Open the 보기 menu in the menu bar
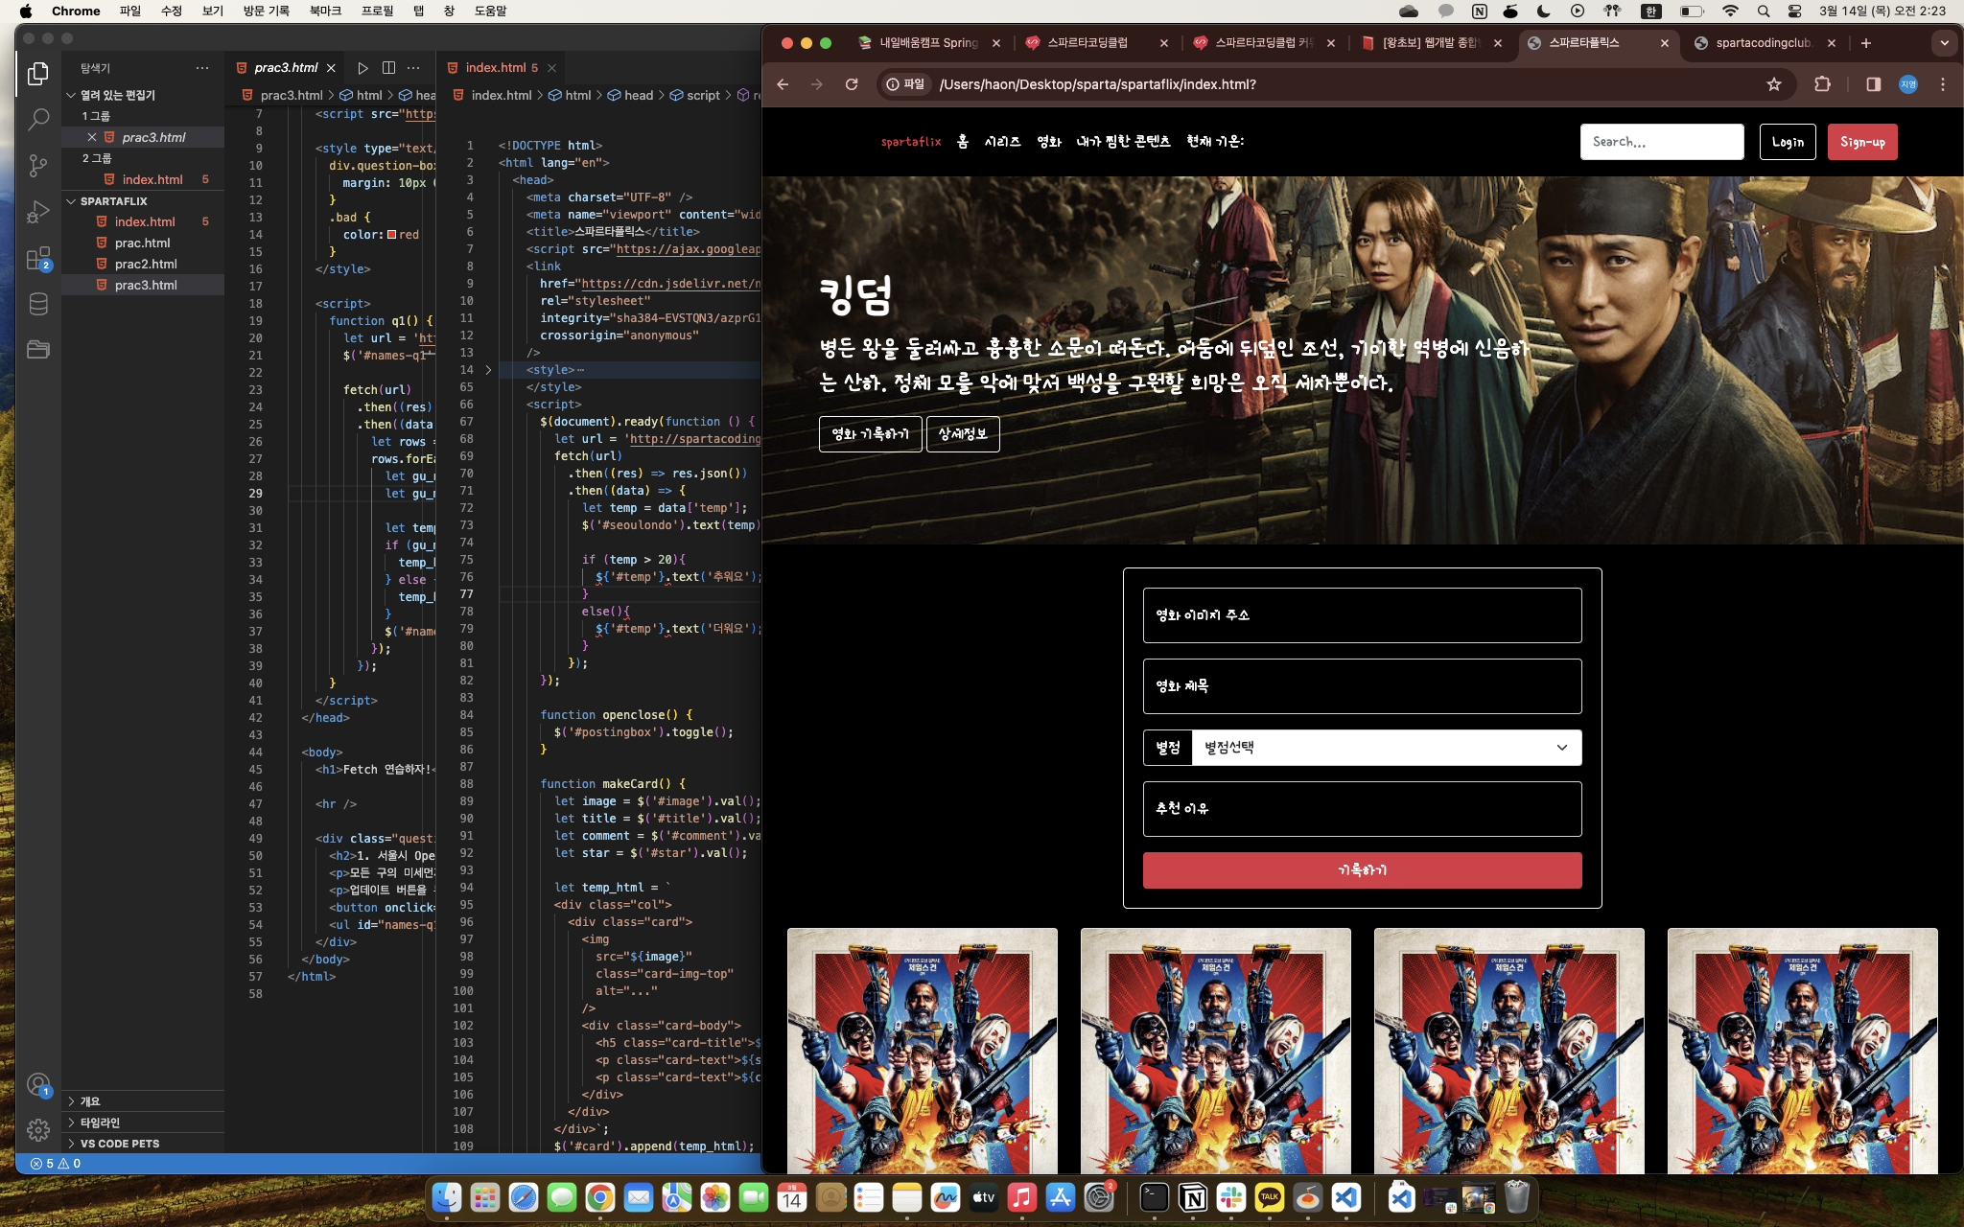This screenshot has height=1227, width=1964. coord(212,12)
